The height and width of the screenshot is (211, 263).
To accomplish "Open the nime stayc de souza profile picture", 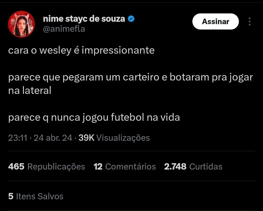I will (22, 24).
